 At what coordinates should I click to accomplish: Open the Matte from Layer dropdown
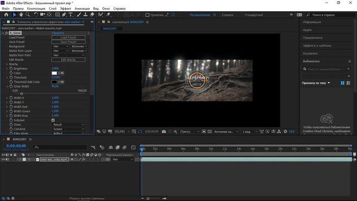pyautogui.click(x=61, y=51)
